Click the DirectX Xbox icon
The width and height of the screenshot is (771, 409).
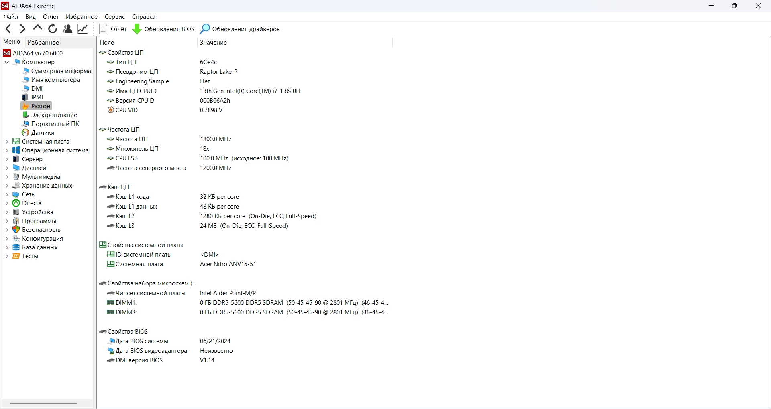click(x=16, y=203)
